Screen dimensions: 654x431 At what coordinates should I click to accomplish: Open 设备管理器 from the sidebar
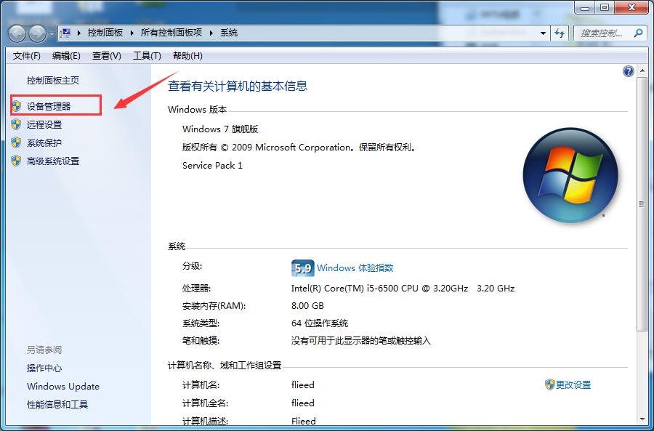click(x=49, y=106)
